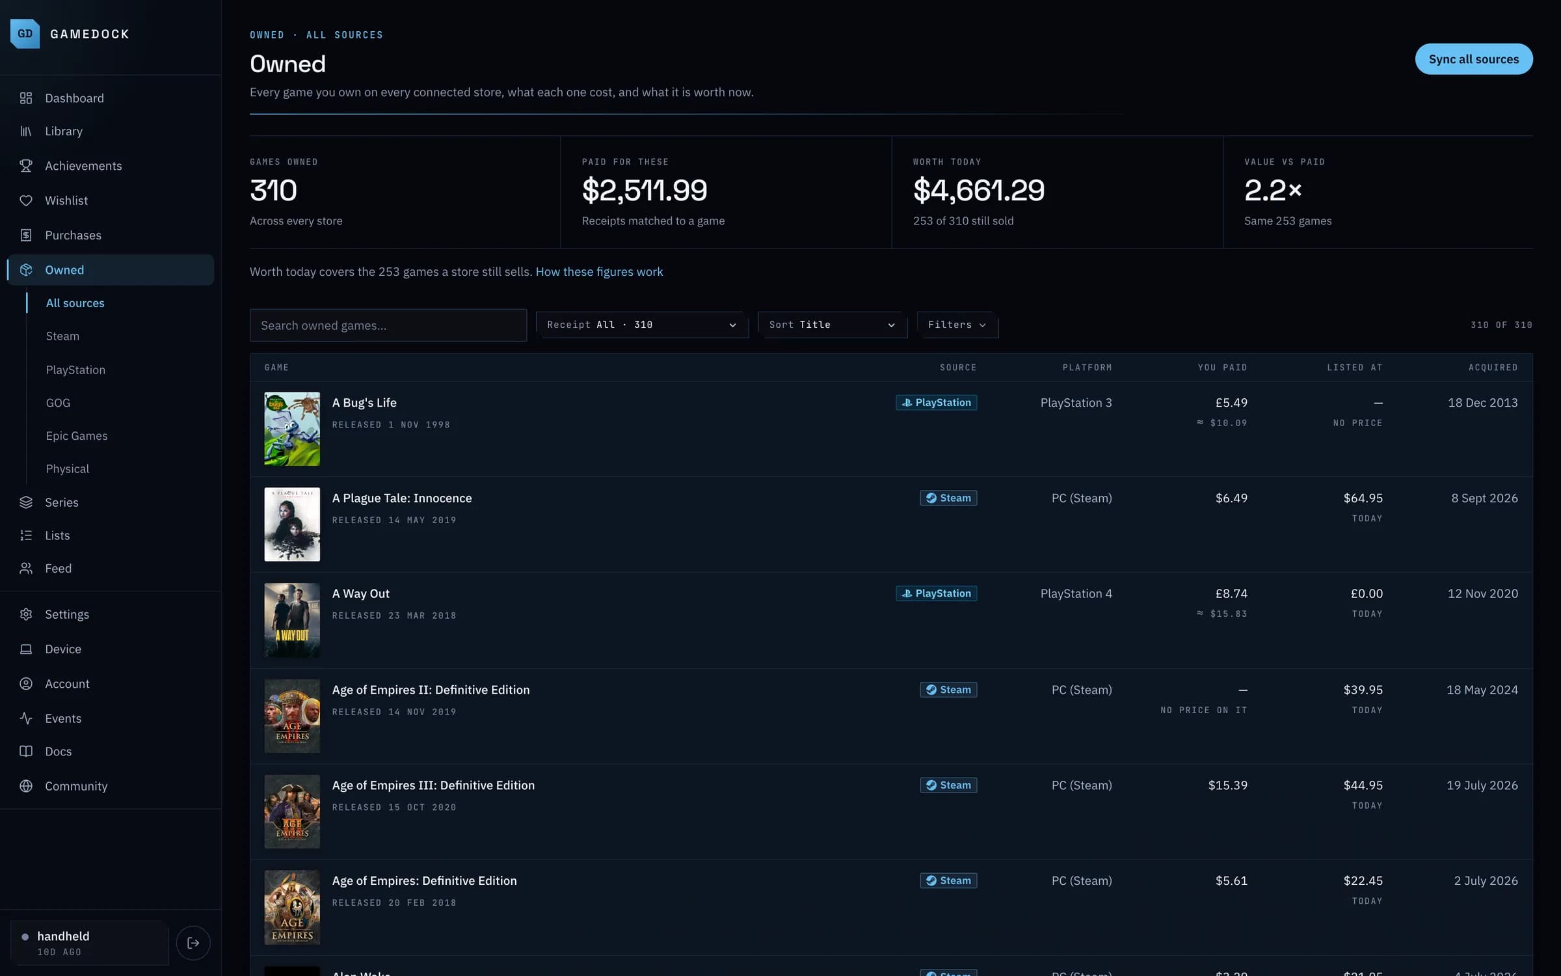This screenshot has width=1561, height=976.
Task: Click the Settings gear icon
Action: click(x=26, y=614)
